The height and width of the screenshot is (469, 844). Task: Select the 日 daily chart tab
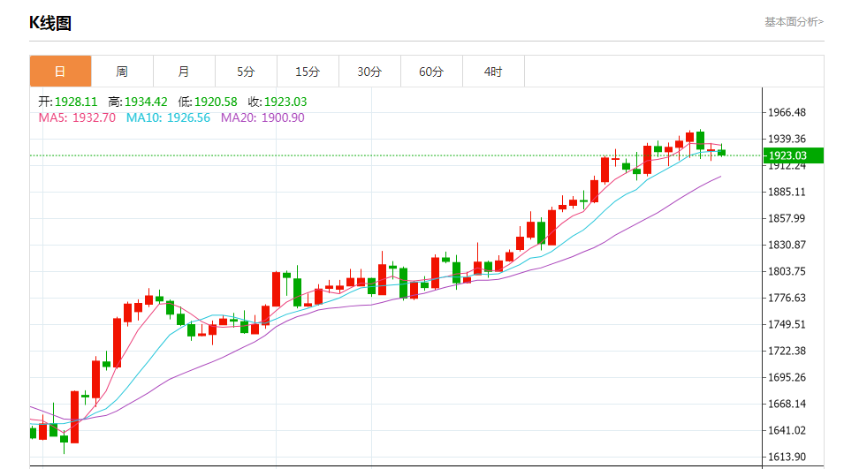point(60,72)
